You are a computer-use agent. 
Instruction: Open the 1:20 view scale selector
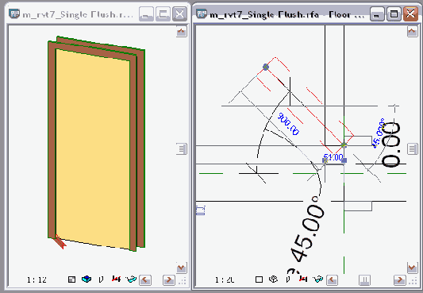pyautogui.click(x=225, y=280)
